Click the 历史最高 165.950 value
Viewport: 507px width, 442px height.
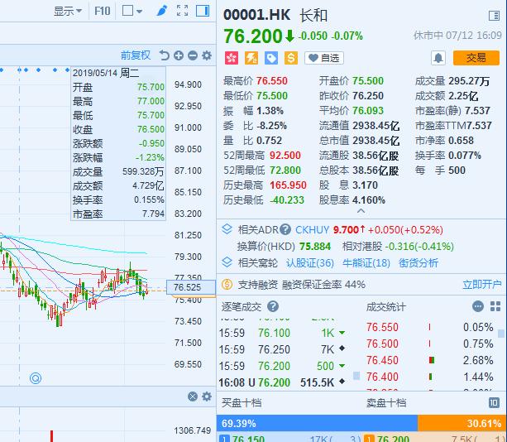288,185
